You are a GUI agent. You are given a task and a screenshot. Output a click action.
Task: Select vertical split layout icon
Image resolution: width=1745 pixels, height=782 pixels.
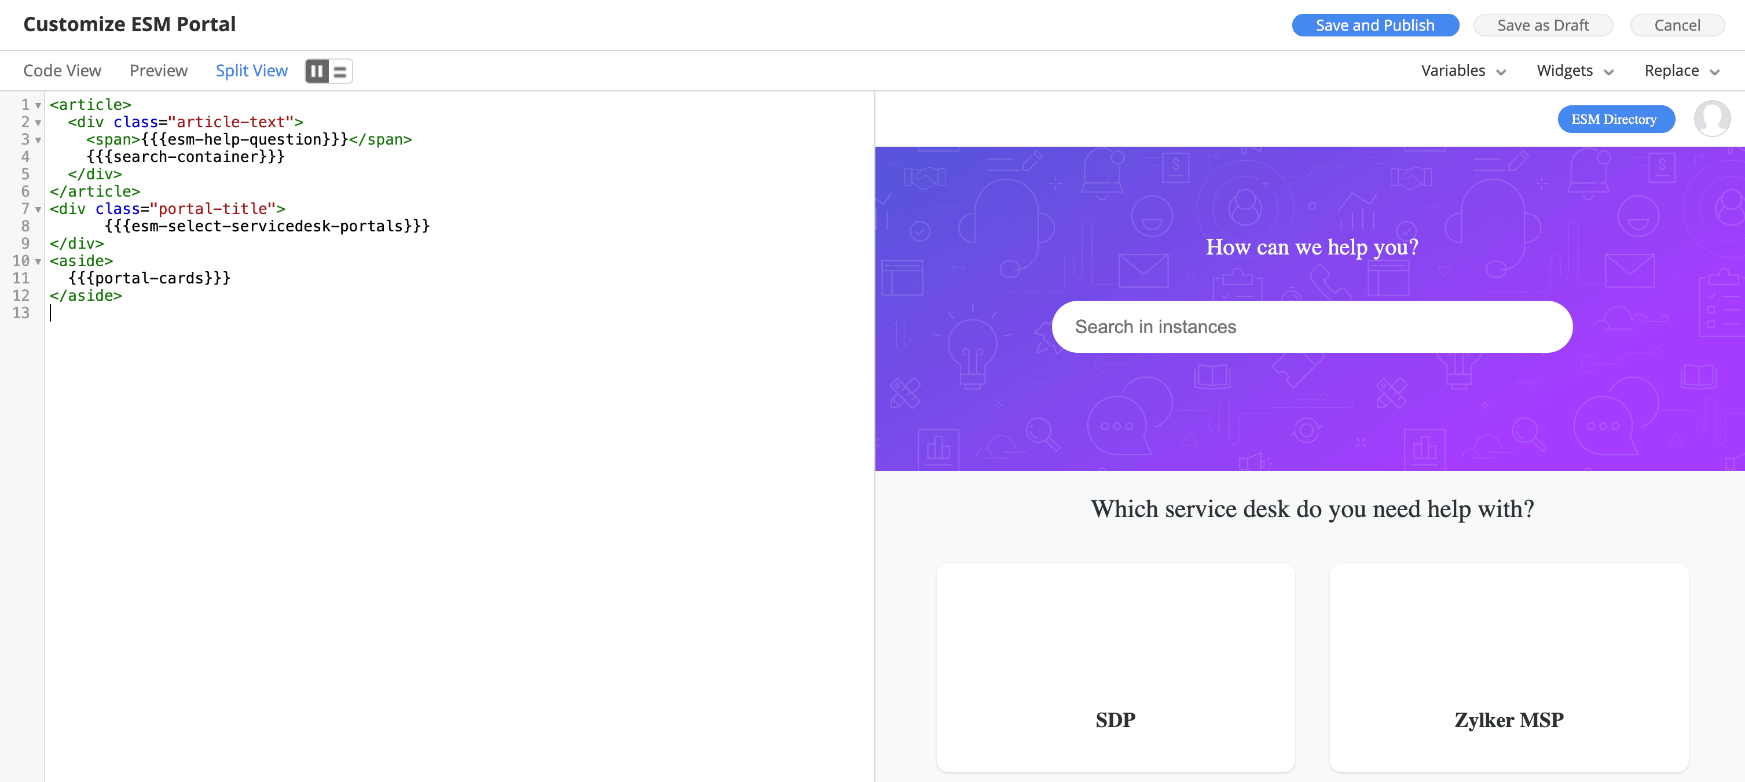[x=316, y=71]
